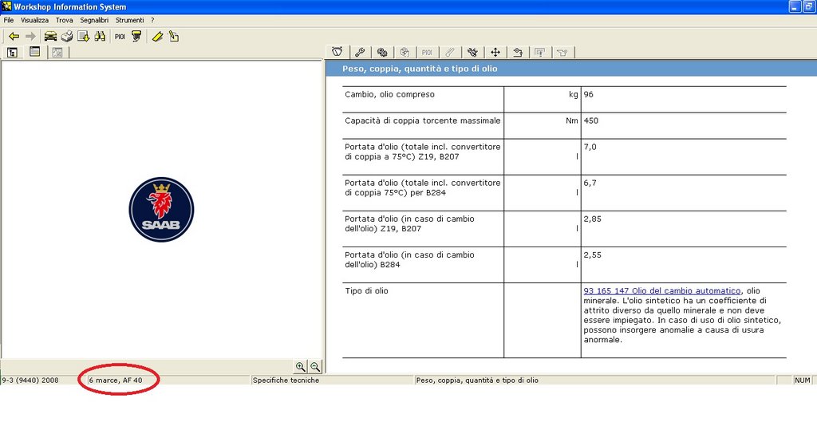Viewport: 817px width, 426px height.
Task: Zoom in with the plus magnifier
Action: point(300,366)
